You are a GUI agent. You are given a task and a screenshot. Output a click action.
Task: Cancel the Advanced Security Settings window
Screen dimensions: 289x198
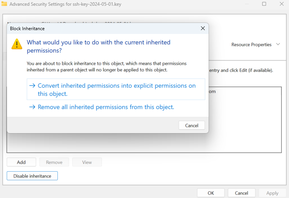[242, 193]
